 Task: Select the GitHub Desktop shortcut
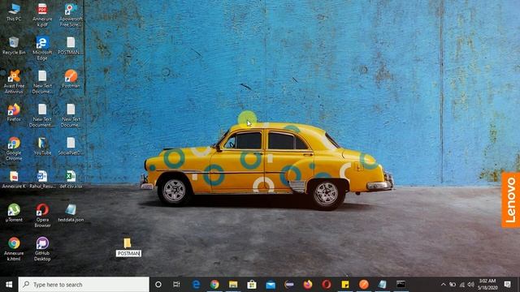[x=42, y=249]
